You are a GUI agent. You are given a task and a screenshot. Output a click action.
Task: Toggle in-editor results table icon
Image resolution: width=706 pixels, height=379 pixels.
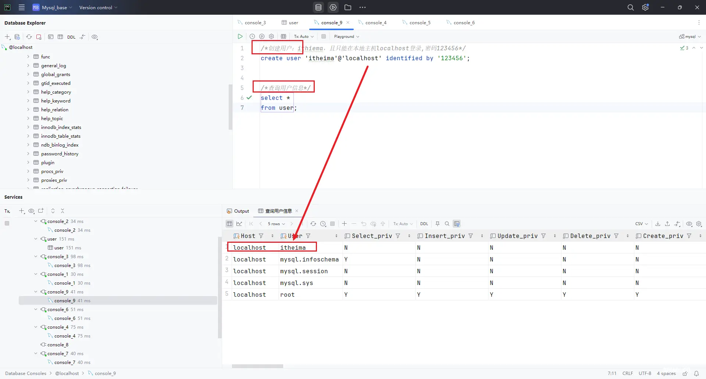click(284, 36)
